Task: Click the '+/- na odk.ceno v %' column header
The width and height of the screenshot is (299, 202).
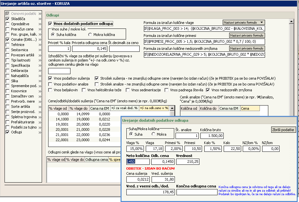Action: click(154, 108)
